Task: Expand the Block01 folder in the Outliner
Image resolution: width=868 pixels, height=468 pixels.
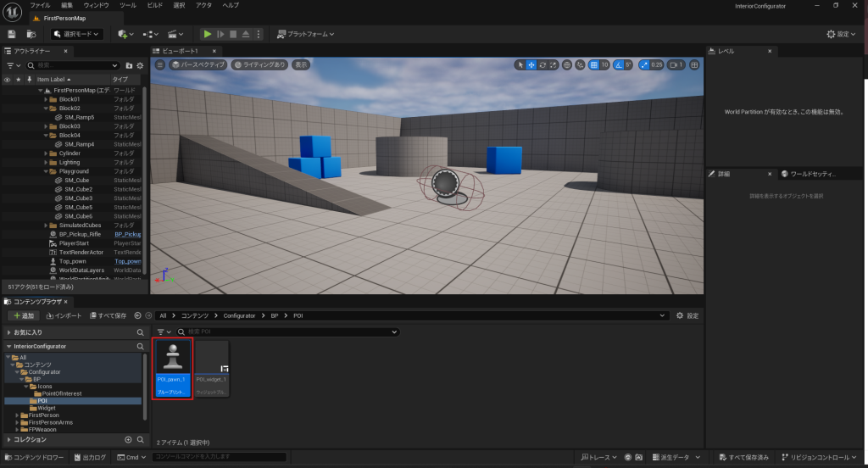Action: click(x=47, y=99)
